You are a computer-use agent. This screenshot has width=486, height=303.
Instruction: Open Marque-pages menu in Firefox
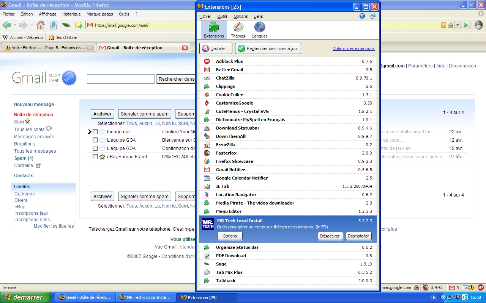pos(100,14)
